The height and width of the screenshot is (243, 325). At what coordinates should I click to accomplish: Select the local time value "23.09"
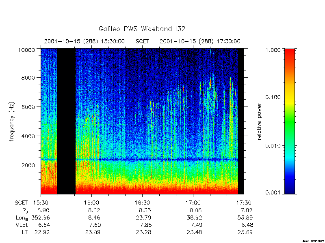pyautogui.click(x=93, y=232)
